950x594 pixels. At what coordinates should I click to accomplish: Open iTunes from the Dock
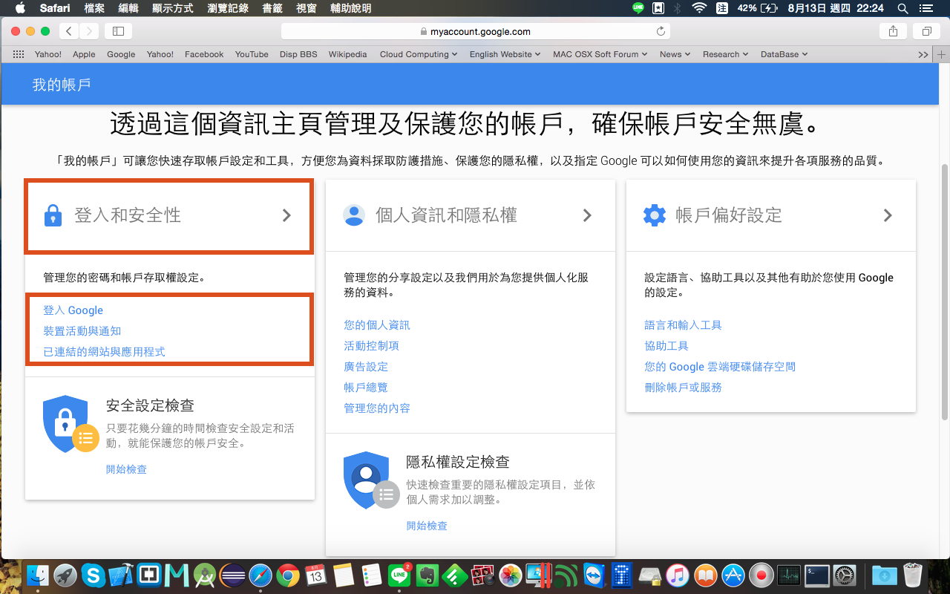tap(677, 575)
